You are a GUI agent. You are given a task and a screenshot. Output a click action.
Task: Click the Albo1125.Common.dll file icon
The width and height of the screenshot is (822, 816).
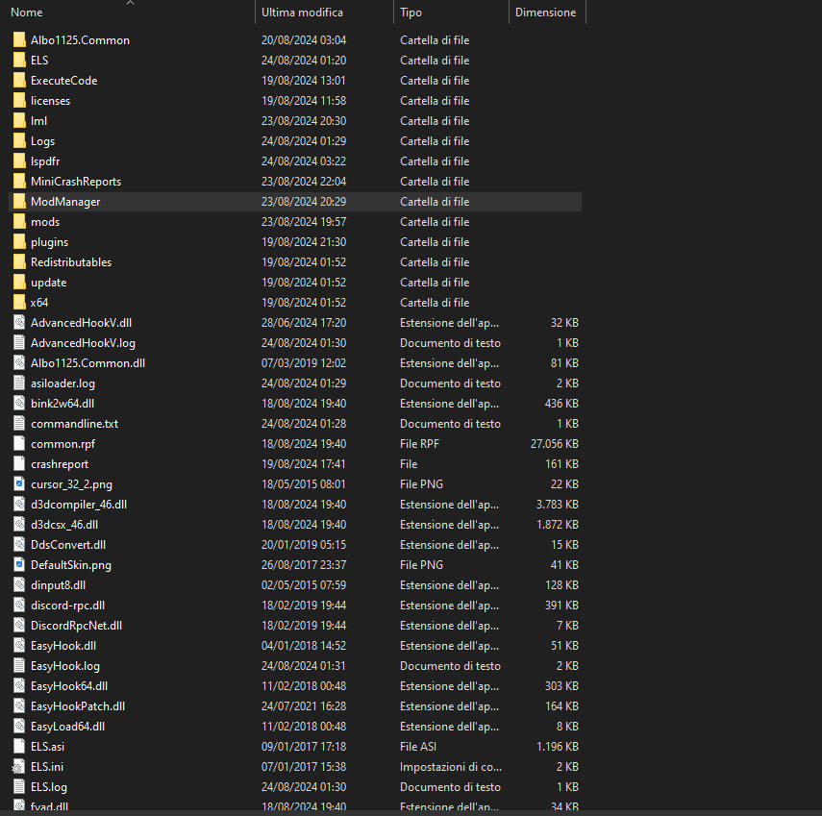click(x=19, y=363)
